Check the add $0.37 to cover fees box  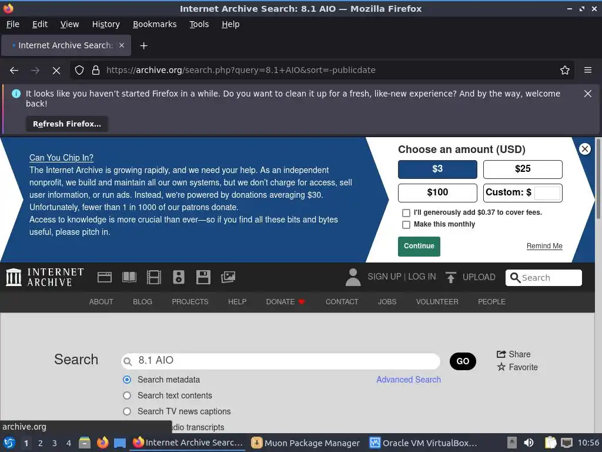coord(406,213)
